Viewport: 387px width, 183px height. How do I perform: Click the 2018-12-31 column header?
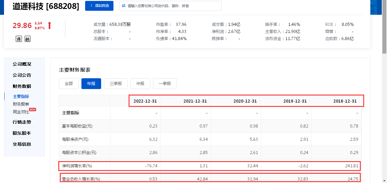tap(345, 101)
